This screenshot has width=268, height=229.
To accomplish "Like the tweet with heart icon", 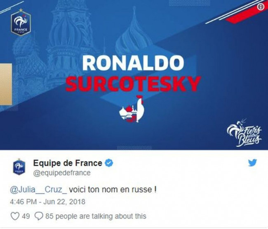I will [x=15, y=216].
